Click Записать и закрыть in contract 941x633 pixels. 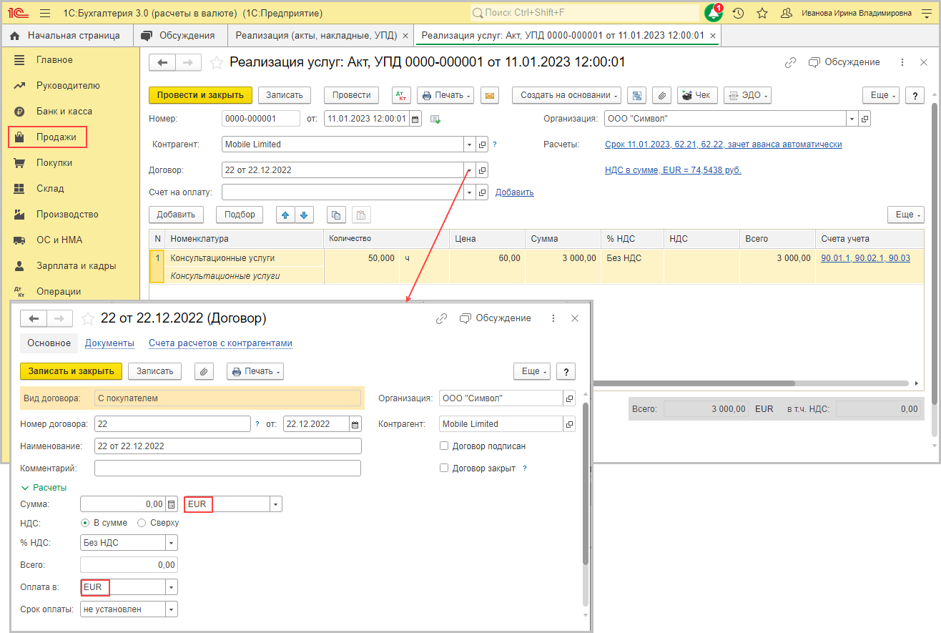(x=71, y=371)
